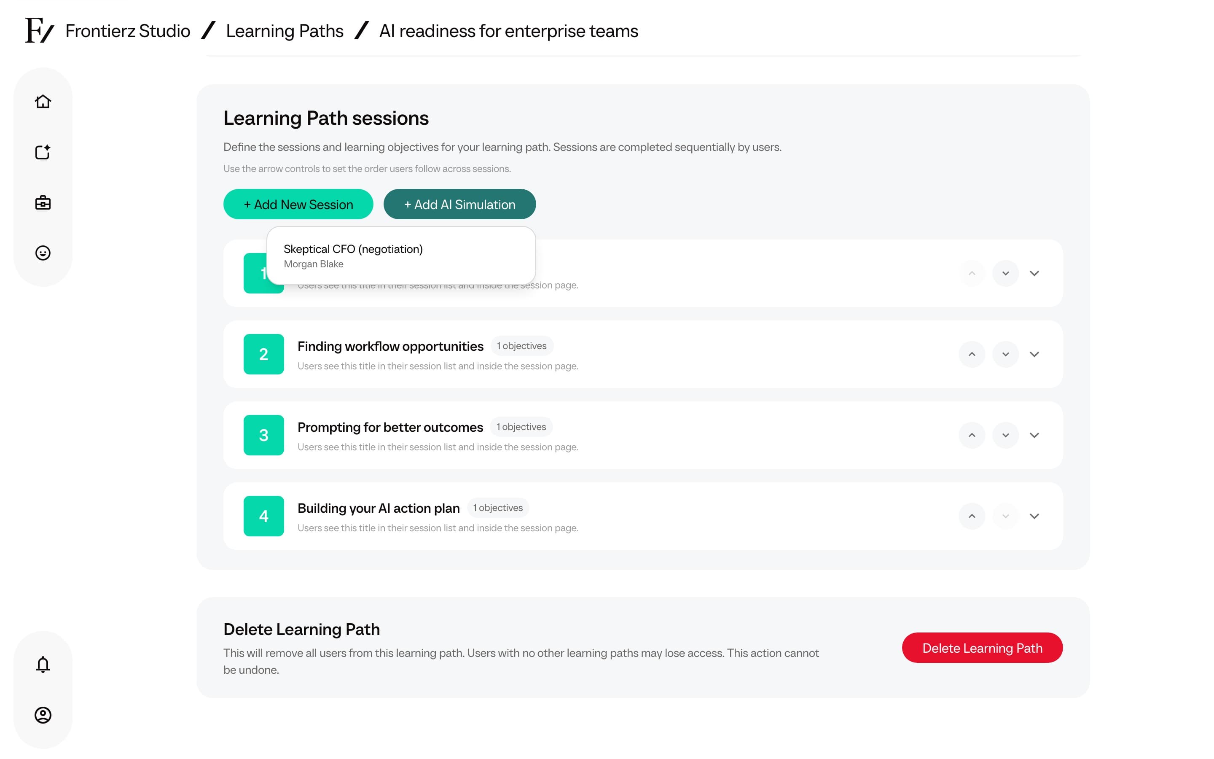Move session 1 up with arrow
Screen dimensions: 1214x759
972,273
